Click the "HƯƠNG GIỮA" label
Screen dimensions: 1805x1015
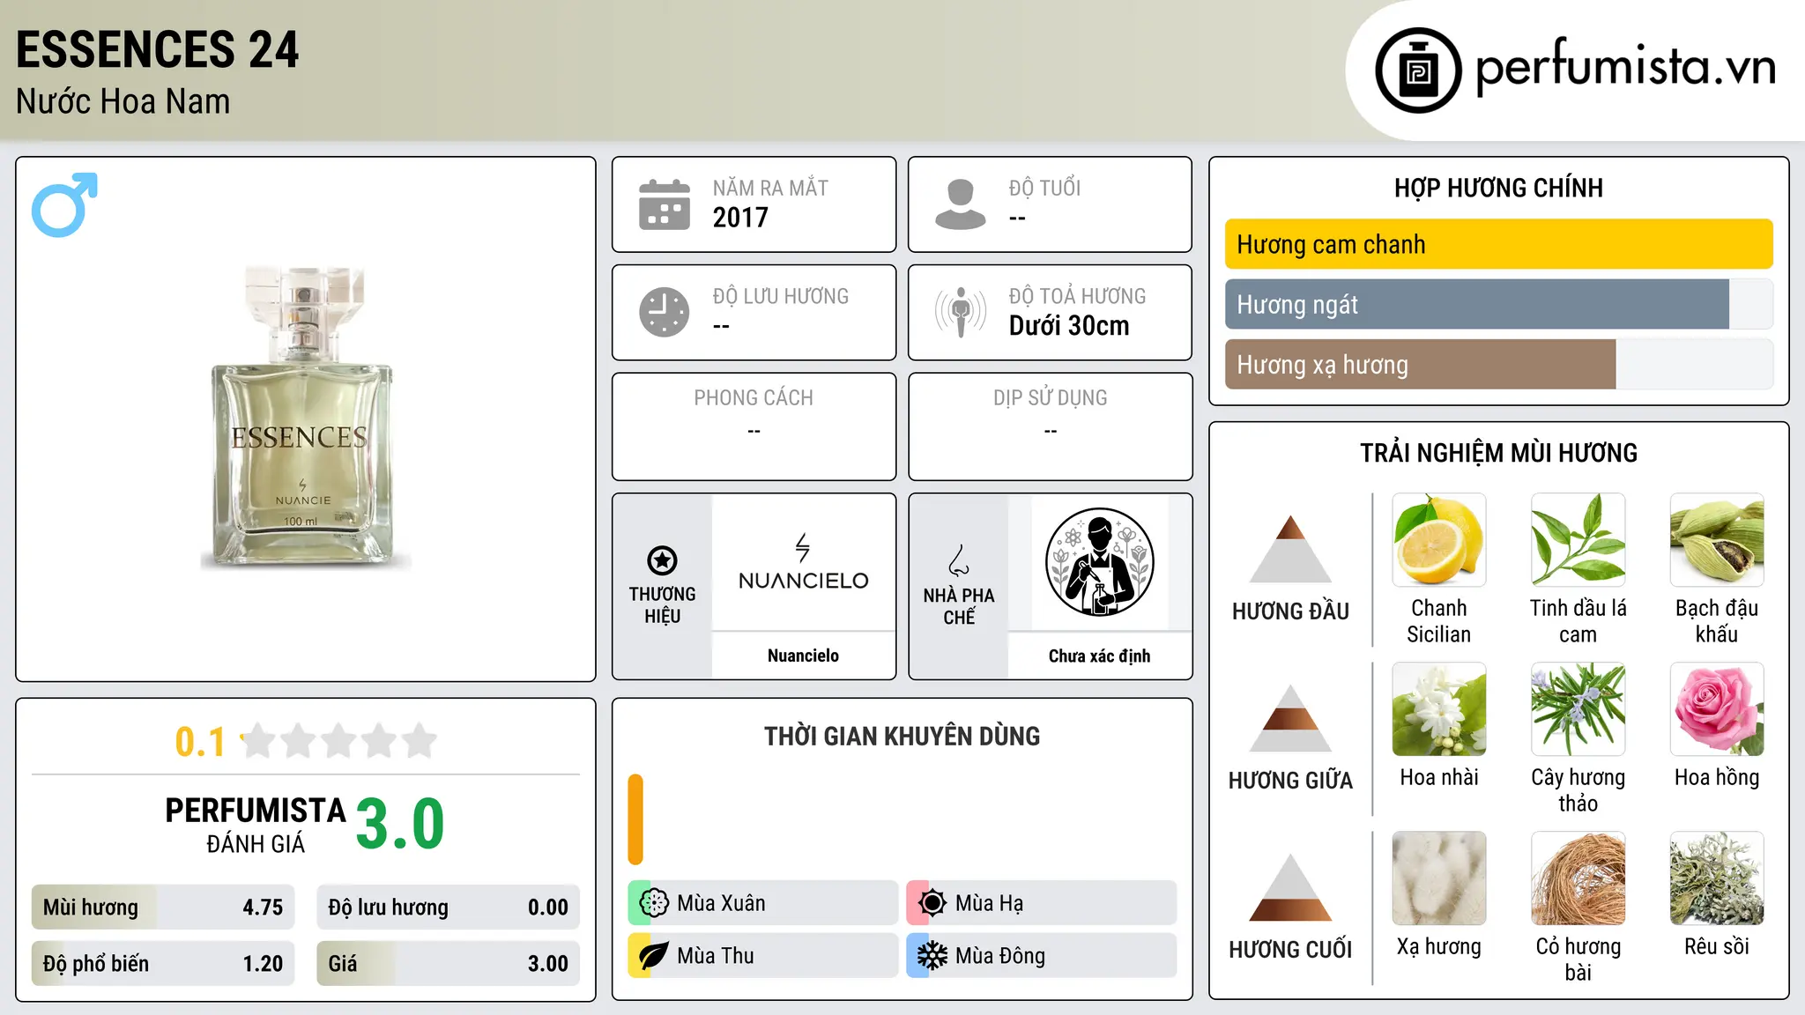[1290, 781]
